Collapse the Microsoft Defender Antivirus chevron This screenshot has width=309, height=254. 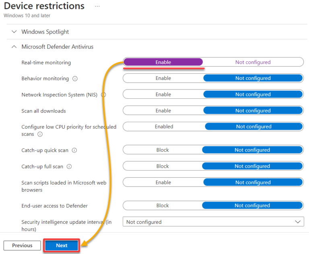(14, 47)
